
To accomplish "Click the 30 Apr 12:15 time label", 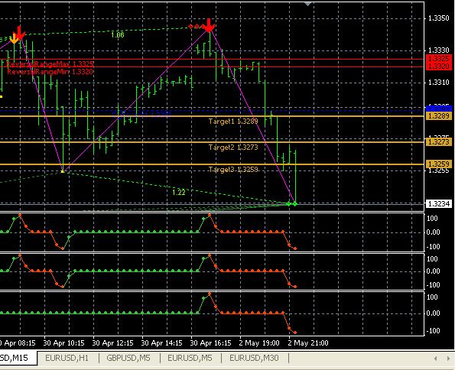I will (x=112, y=343).
